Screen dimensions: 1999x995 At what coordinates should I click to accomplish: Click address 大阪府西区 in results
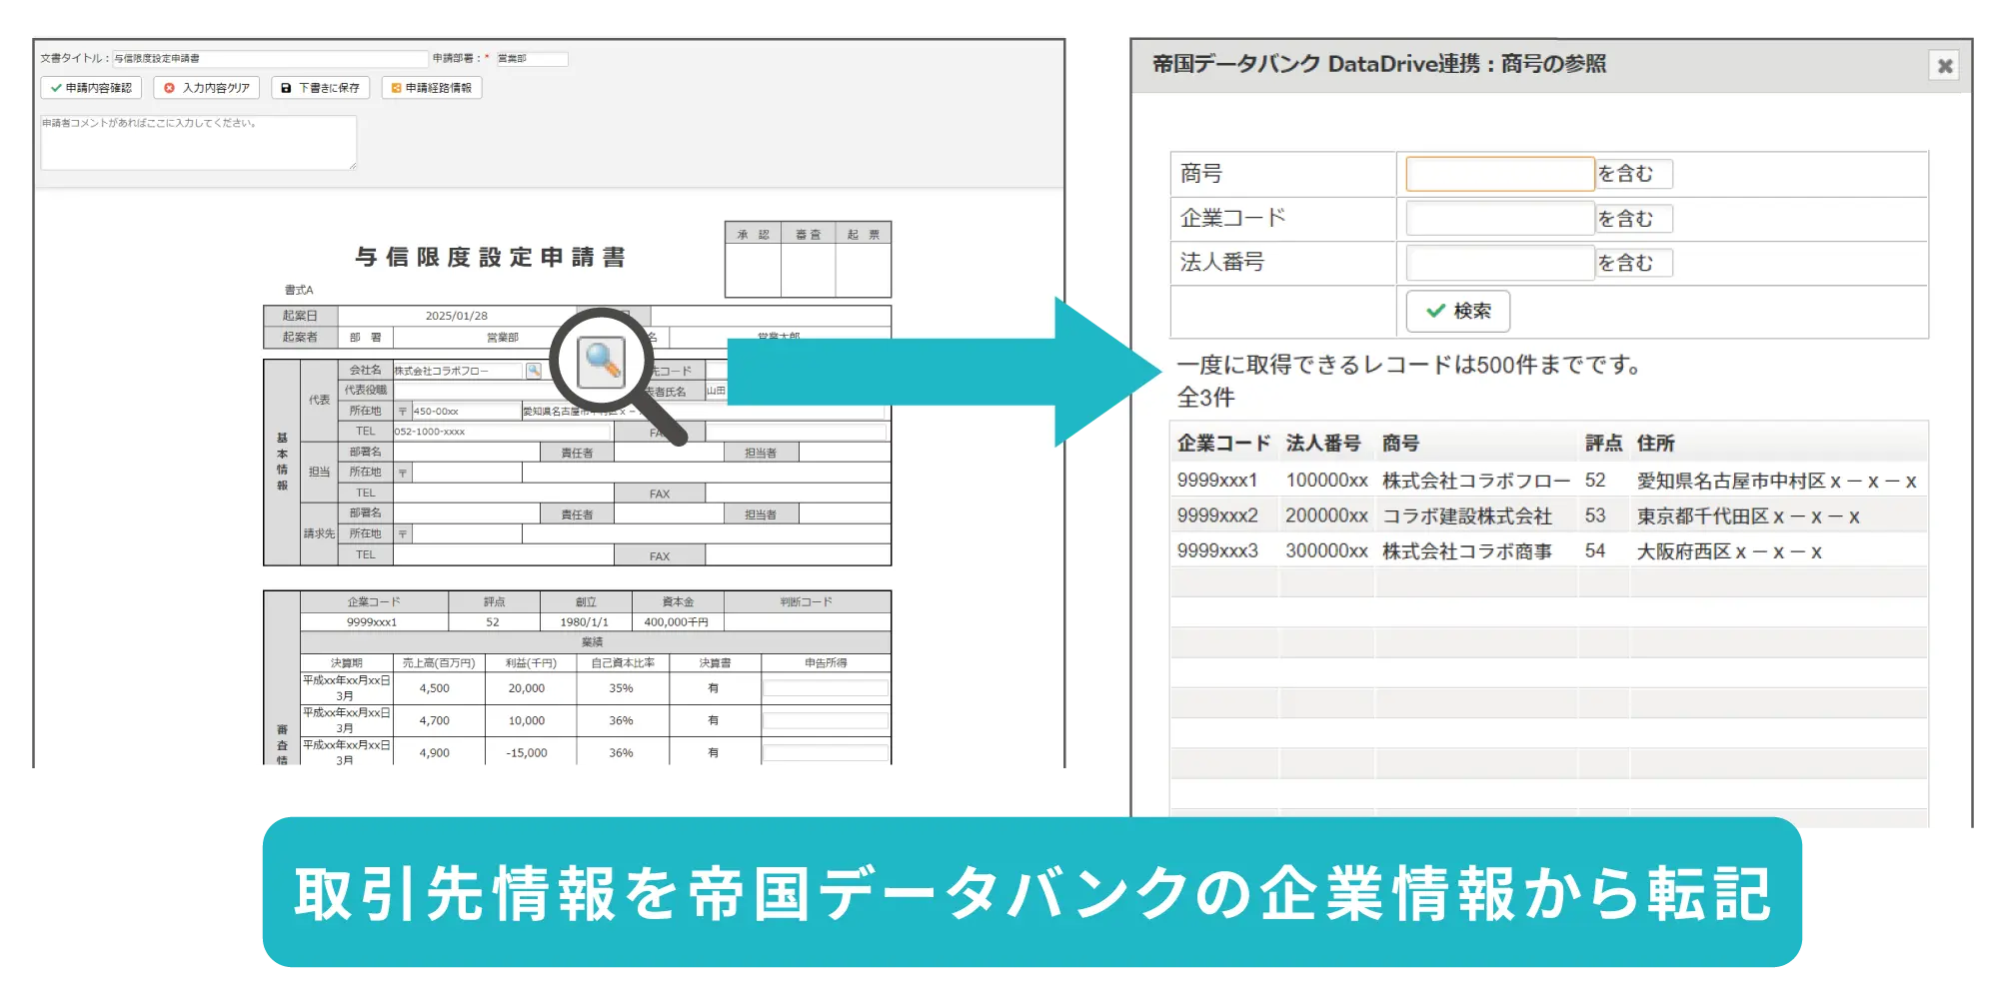click(x=1729, y=550)
